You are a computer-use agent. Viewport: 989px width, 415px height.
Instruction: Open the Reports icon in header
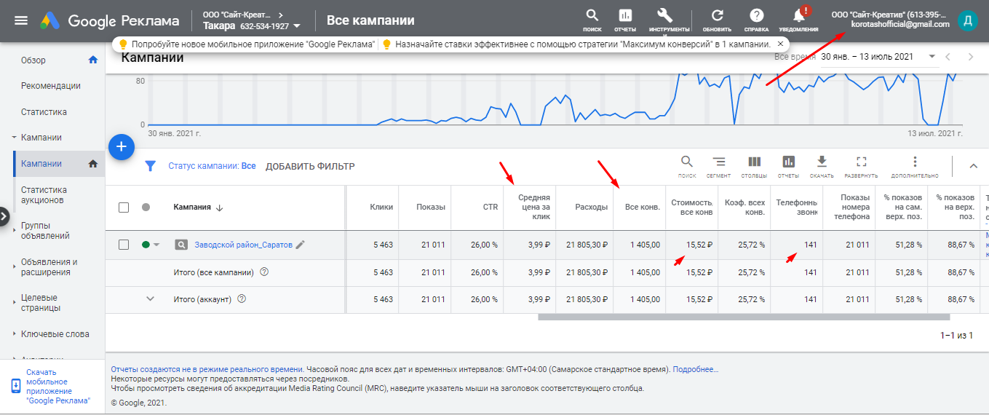[x=625, y=16]
